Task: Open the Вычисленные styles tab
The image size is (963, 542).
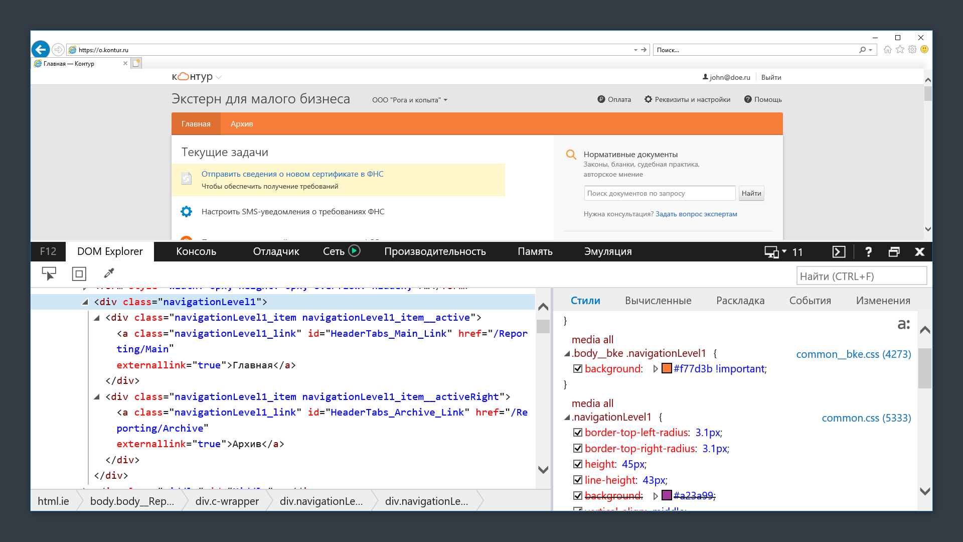Action: 658,301
